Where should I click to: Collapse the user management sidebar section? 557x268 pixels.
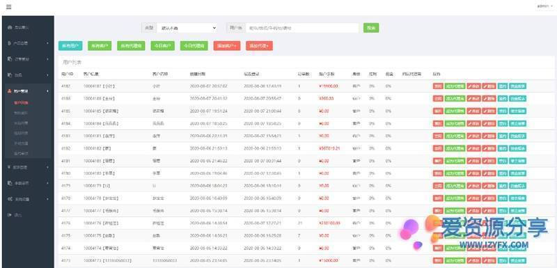[x=27, y=91]
